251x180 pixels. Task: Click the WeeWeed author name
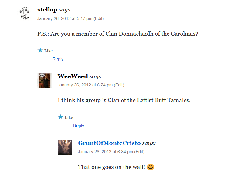pos(73,76)
